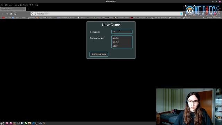Close the localhost:8000 tab

24,9
